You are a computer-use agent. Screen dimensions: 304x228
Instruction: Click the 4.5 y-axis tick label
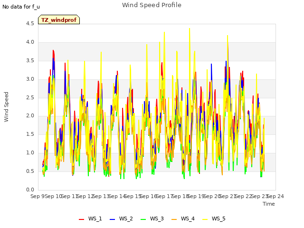click(x=30, y=24)
